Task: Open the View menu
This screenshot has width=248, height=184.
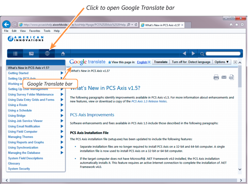Action: click(x=23, y=31)
